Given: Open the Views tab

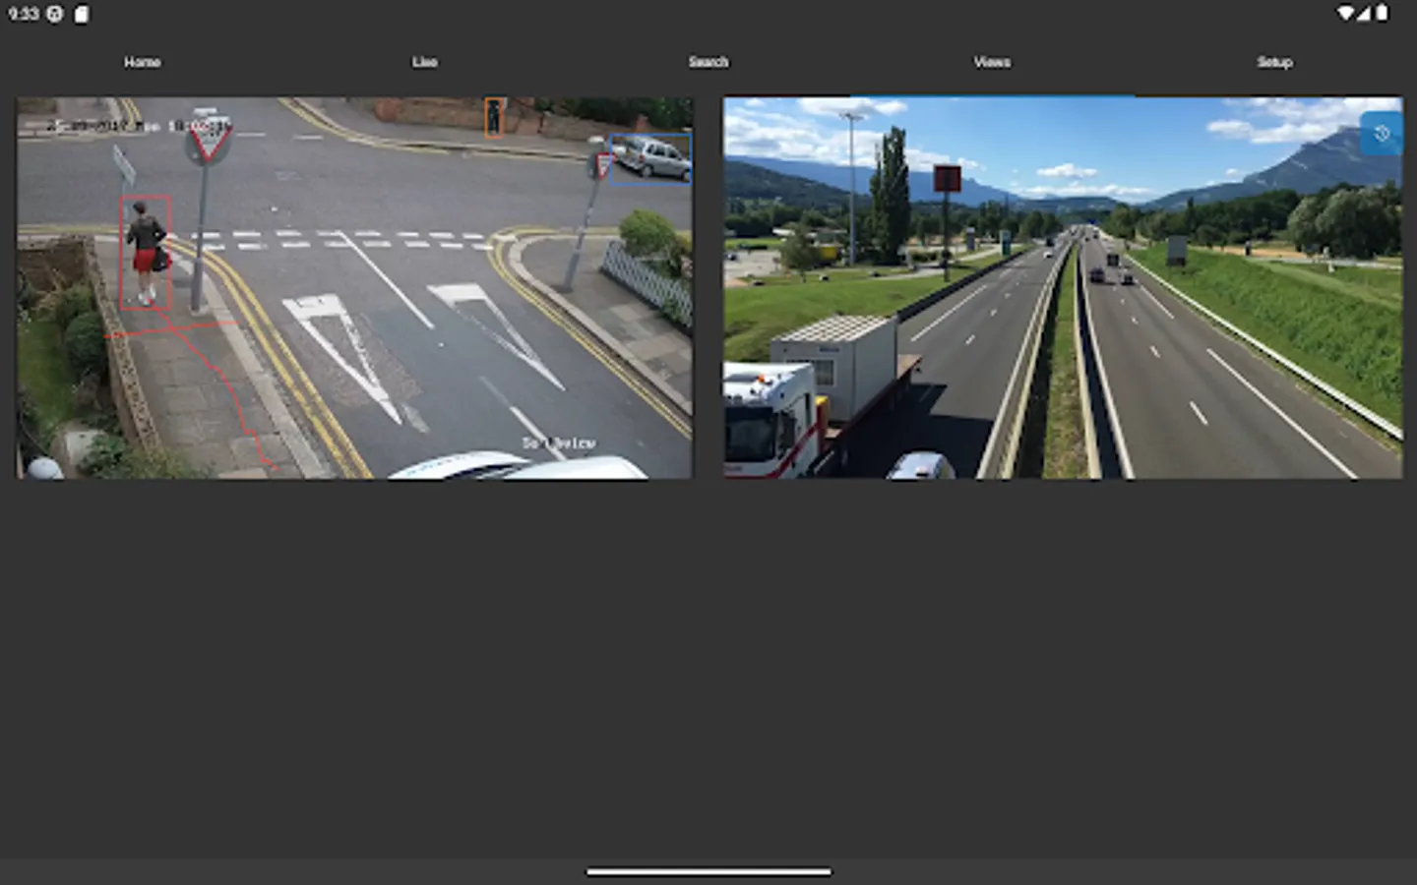Looking at the screenshot, I should coord(992,62).
